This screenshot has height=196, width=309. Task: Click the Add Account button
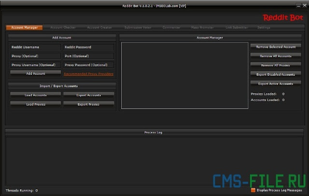pos(35,73)
